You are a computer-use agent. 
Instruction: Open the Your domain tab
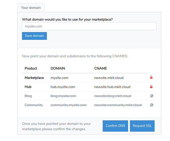click(x=31, y=8)
